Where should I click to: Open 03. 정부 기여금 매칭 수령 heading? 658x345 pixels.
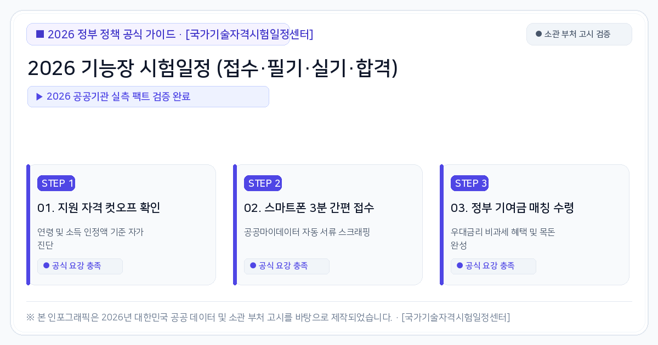[x=512, y=208]
